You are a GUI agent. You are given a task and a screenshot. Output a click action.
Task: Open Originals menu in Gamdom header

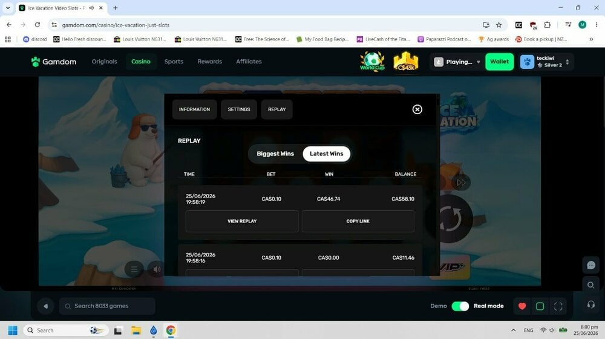[105, 62]
